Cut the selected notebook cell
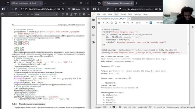The height and width of the screenshot is (109, 195). pos(108,23)
